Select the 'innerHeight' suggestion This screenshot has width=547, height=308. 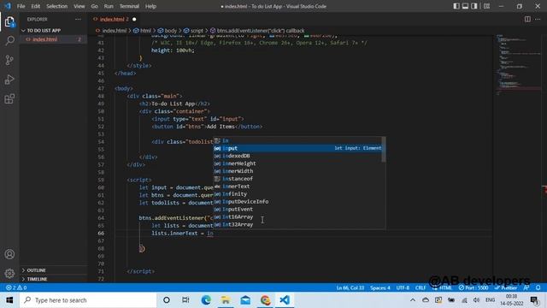[x=297, y=163]
